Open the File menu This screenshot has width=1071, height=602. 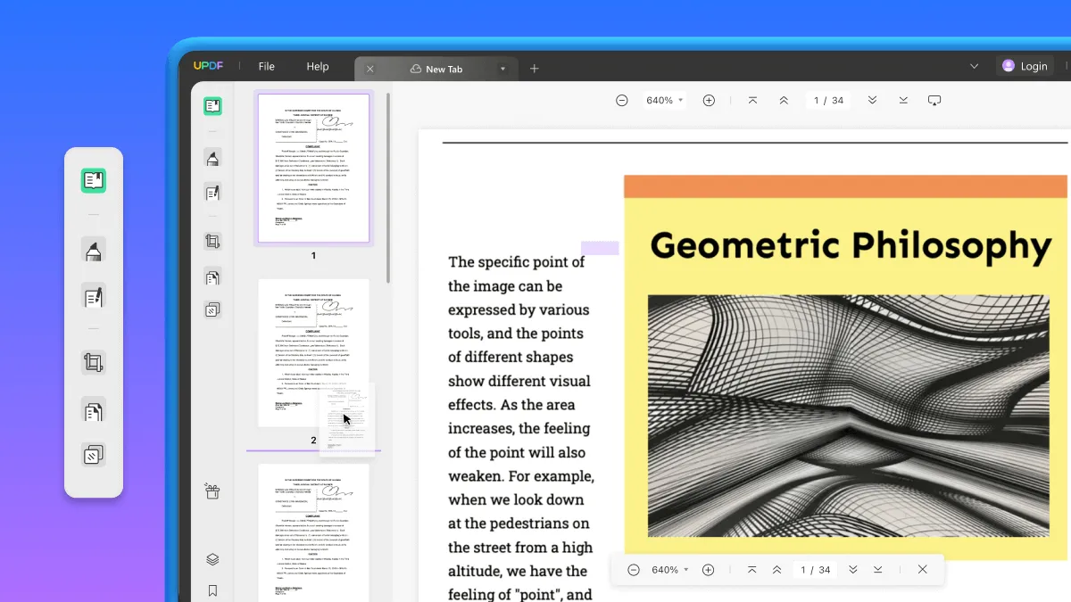point(267,67)
